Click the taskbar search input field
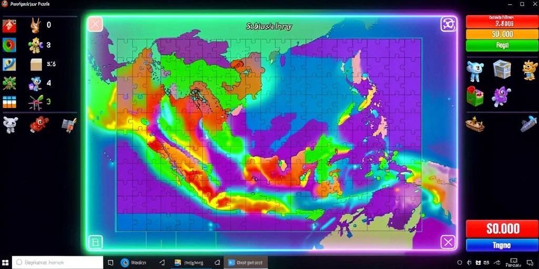539x269 pixels. (57, 262)
